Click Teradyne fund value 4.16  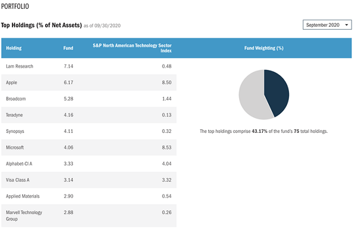[x=68, y=115]
